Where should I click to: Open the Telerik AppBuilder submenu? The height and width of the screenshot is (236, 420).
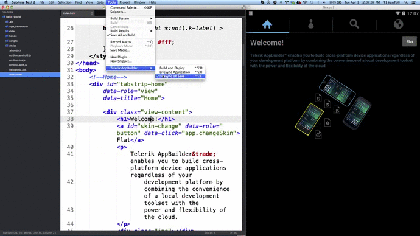point(130,68)
